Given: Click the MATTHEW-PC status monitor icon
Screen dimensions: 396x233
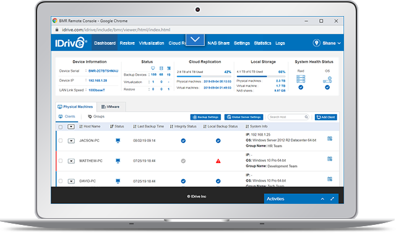Looking at the screenshot, I should [118, 161].
